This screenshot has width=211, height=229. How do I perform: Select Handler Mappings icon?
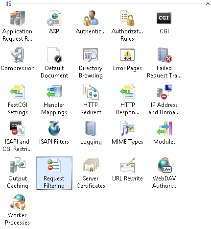(x=54, y=100)
